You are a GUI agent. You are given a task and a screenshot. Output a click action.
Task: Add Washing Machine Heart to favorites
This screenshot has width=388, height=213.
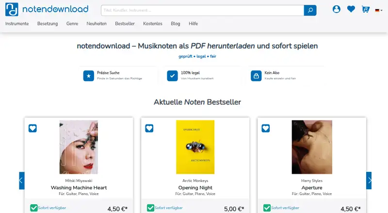click(x=32, y=128)
